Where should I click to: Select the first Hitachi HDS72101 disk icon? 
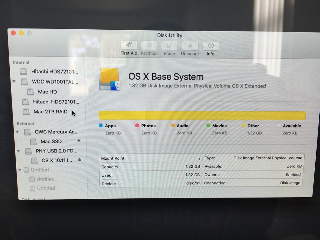[x=24, y=72]
